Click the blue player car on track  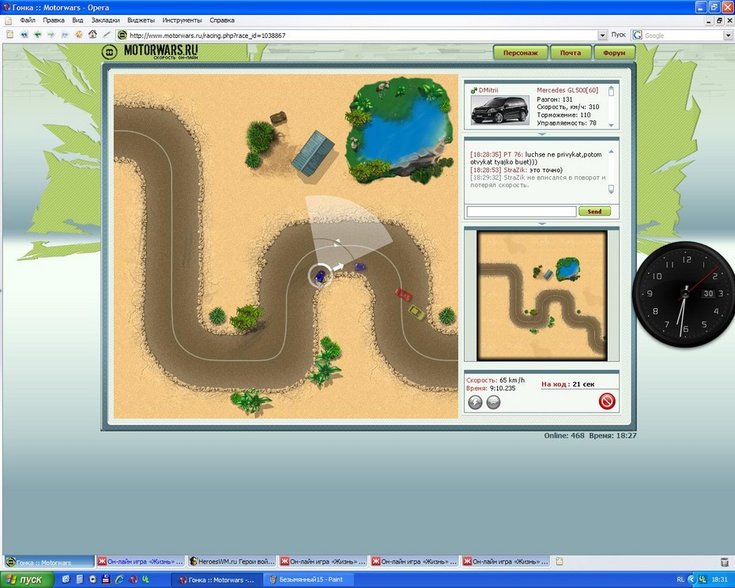point(321,276)
